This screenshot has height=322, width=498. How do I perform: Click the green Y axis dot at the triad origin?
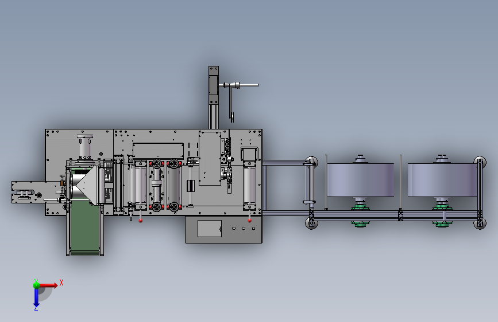pos(37,285)
